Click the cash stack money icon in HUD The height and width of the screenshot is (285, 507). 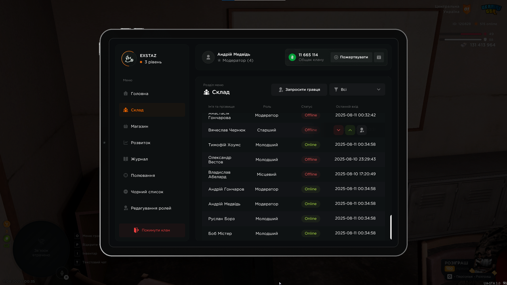coord(464,45)
